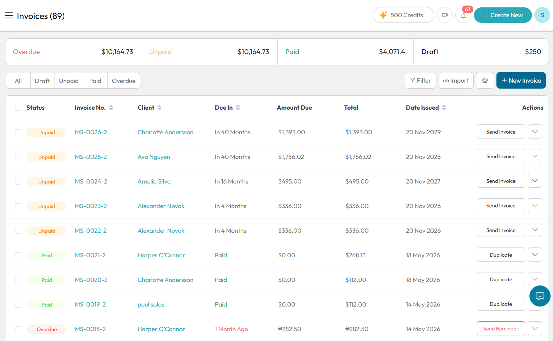Image resolution: width=553 pixels, height=341 pixels.
Task: Switch to the All tab
Action: pos(18,81)
